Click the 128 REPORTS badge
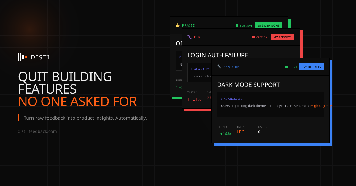This screenshot has height=186, width=356. coord(311,67)
